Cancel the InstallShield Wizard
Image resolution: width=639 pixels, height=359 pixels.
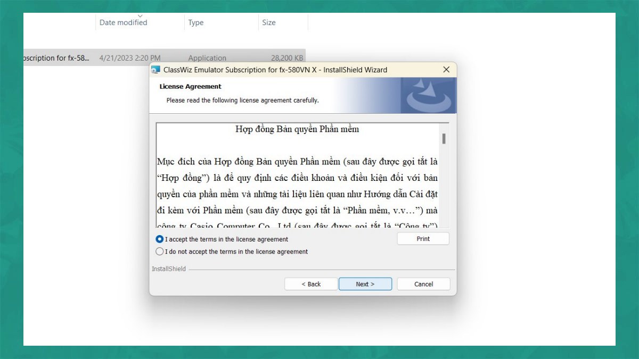(x=423, y=284)
